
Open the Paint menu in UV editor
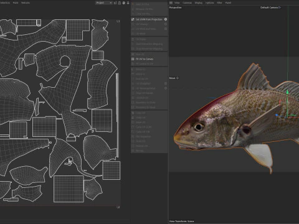pyautogui.click(x=16, y=3)
